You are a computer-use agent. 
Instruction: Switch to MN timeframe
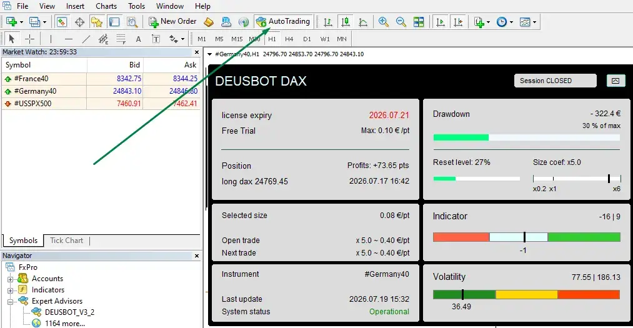click(x=342, y=39)
